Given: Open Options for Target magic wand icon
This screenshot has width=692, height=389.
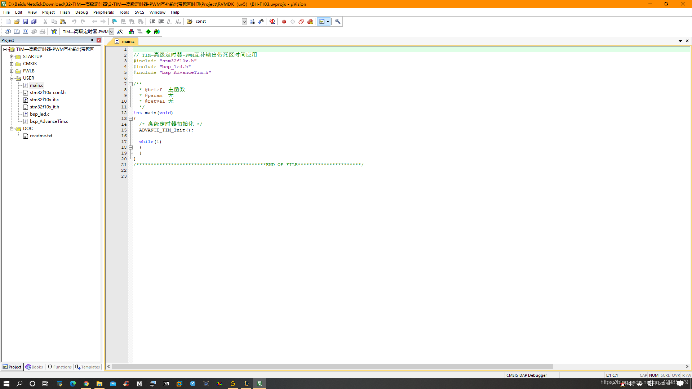Looking at the screenshot, I should coord(120,32).
